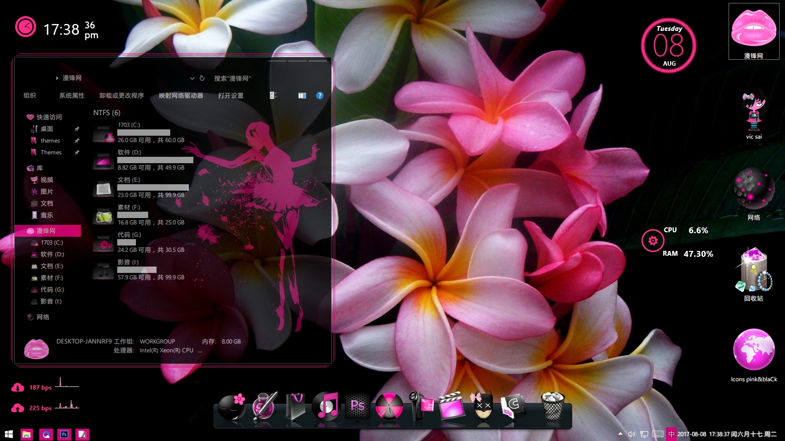Click the blue help icon in Explorer

[320, 96]
